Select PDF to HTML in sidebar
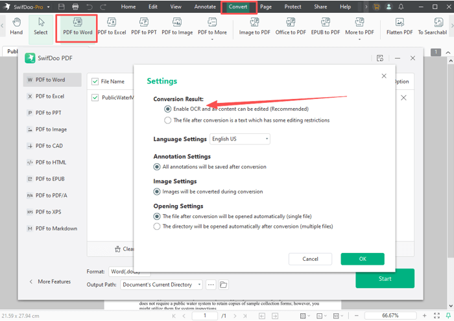Screen dimensions: 454x321 tap(53, 162)
